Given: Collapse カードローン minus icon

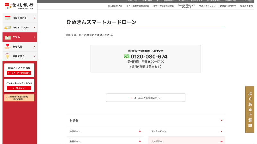Looking at the screenshot, I should click(221, 141).
